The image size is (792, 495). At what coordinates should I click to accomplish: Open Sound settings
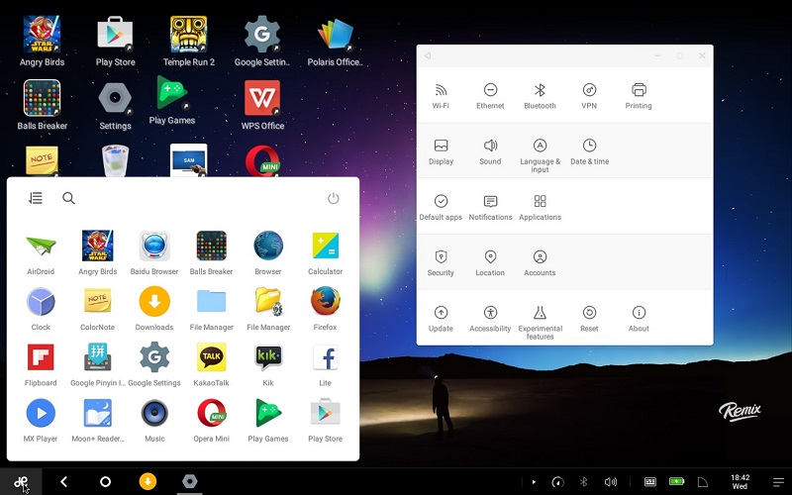[x=490, y=151]
